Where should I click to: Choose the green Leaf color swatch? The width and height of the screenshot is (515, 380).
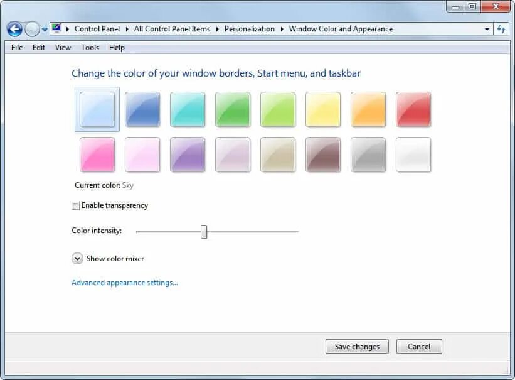tap(233, 109)
